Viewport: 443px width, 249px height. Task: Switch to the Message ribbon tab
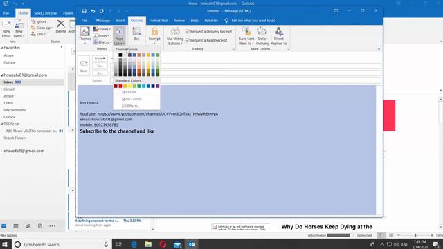pyautogui.click(x=103, y=21)
